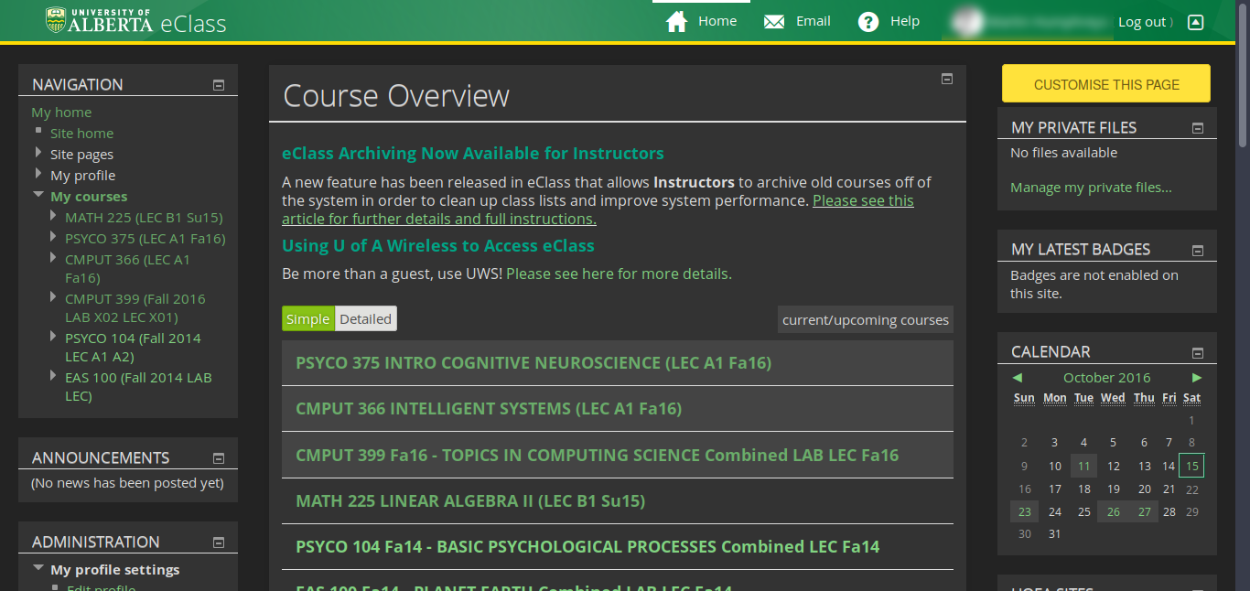Click EAS 100 (Fall 2014 LAB LEC) navigation entry
1250x591 pixels.
[138, 387]
